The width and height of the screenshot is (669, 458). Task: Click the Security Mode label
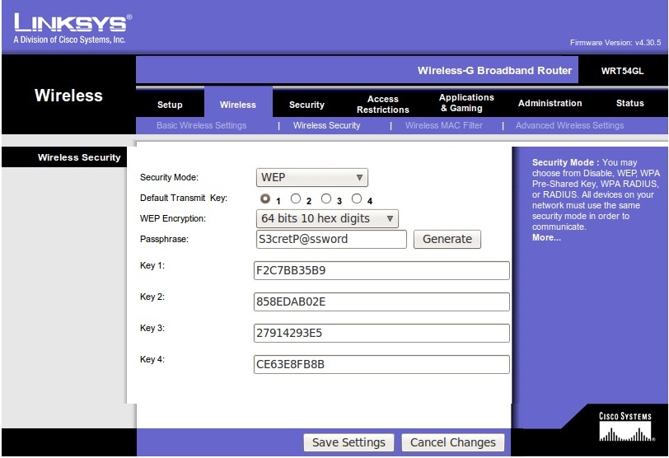169,177
